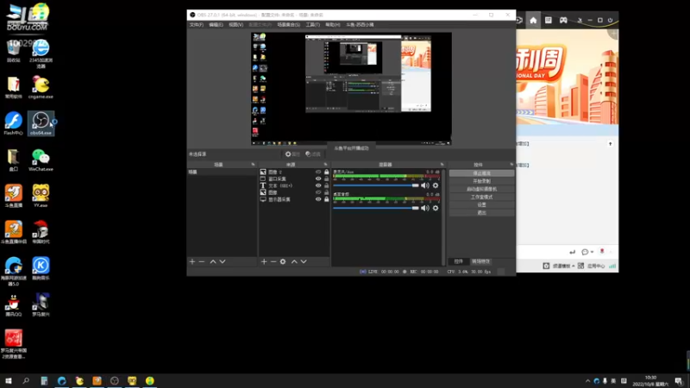Viewport: 690px width, 388px height.
Task: Add a new source with the plus icon in Sources
Action: tap(264, 262)
